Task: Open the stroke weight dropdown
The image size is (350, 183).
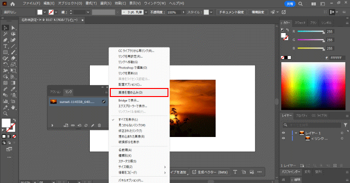Action: [88, 12]
